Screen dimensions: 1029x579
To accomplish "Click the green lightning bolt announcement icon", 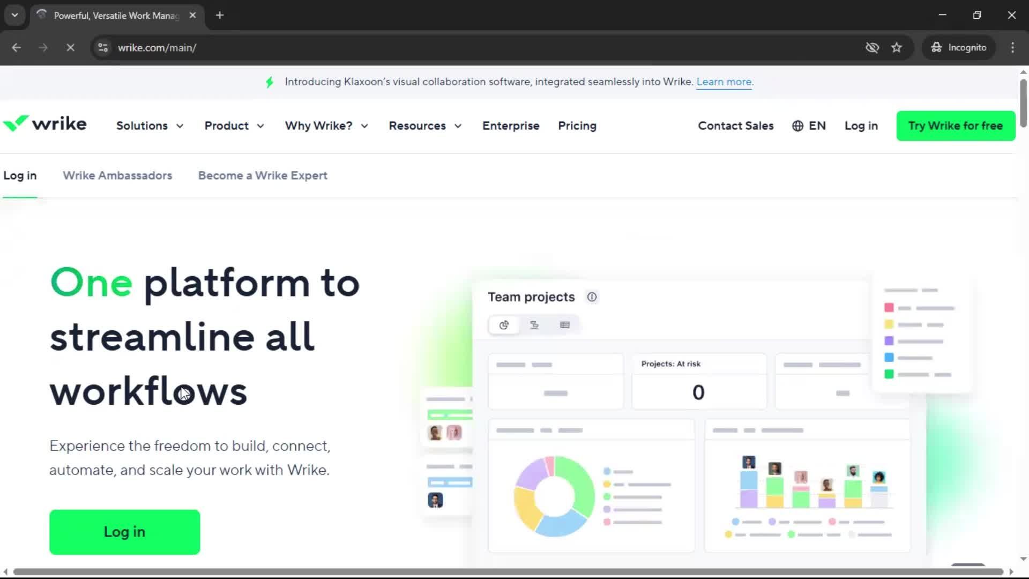I will coord(270,82).
